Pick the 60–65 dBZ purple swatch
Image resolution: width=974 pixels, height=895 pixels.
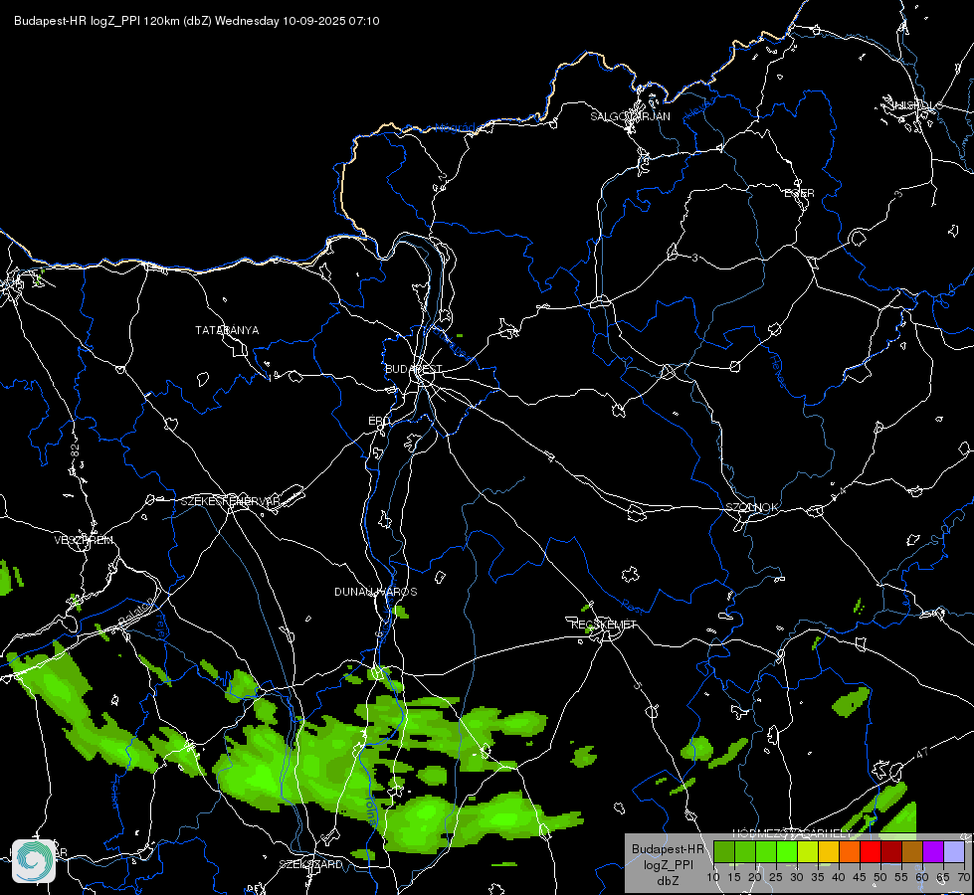(x=933, y=851)
